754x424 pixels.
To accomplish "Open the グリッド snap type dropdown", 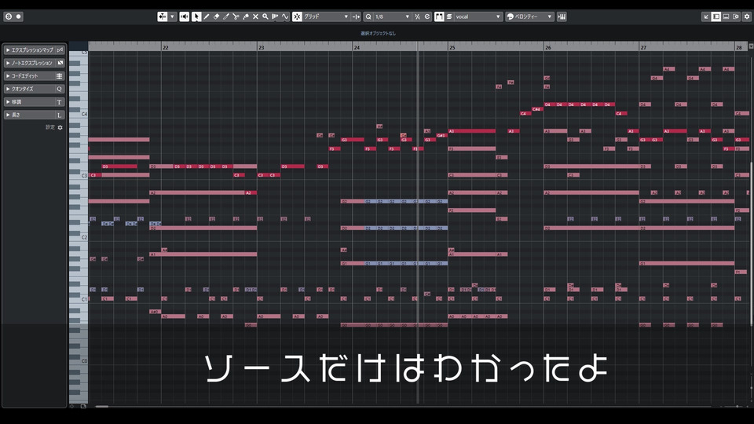I will [x=326, y=16].
